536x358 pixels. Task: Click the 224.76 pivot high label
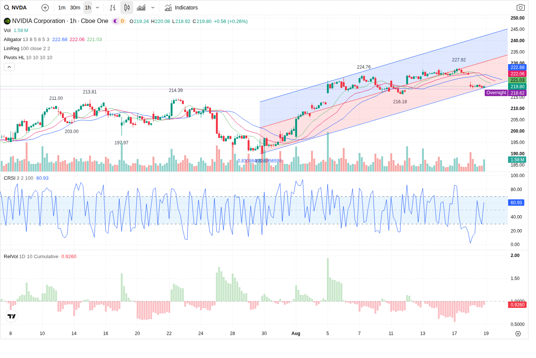[x=363, y=67]
